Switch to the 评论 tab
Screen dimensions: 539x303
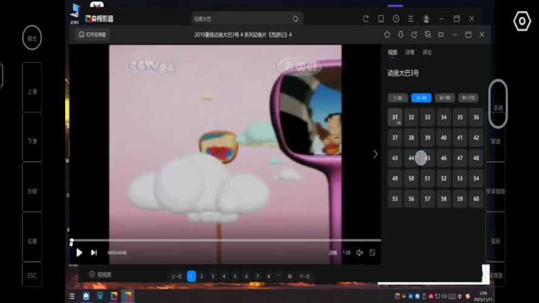(427, 52)
